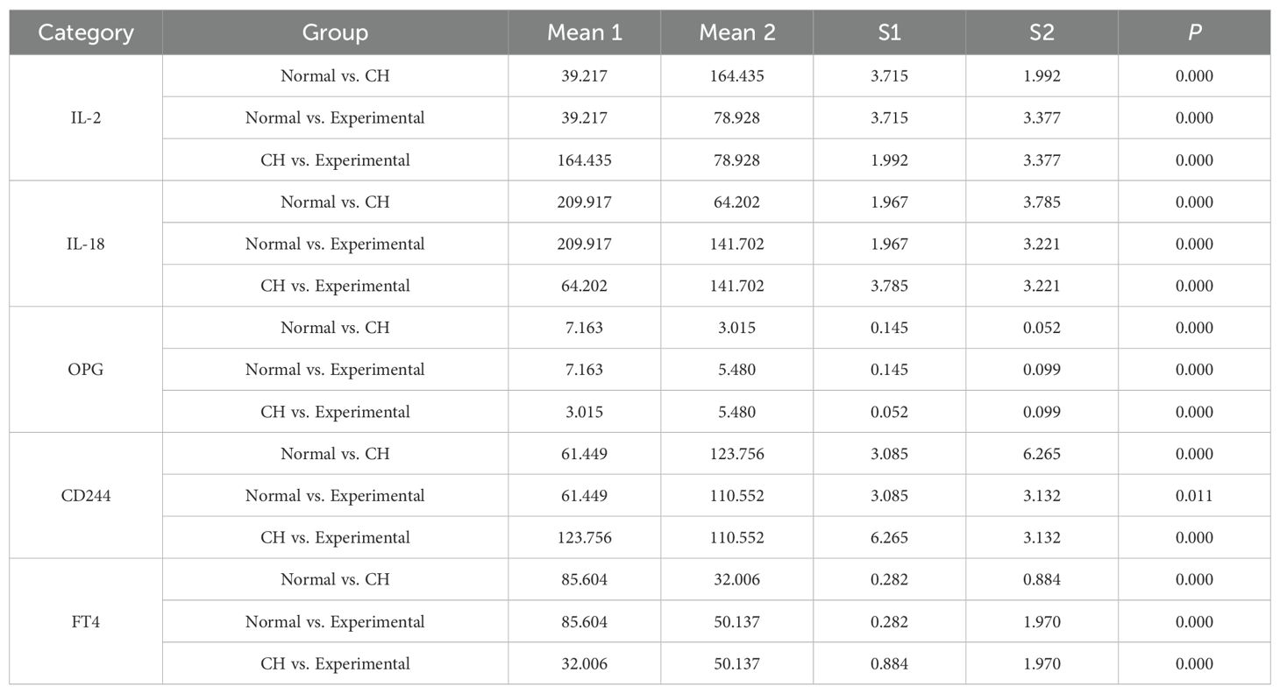Click the OPG category cell

pyautogui.click(x=86, y=370)
